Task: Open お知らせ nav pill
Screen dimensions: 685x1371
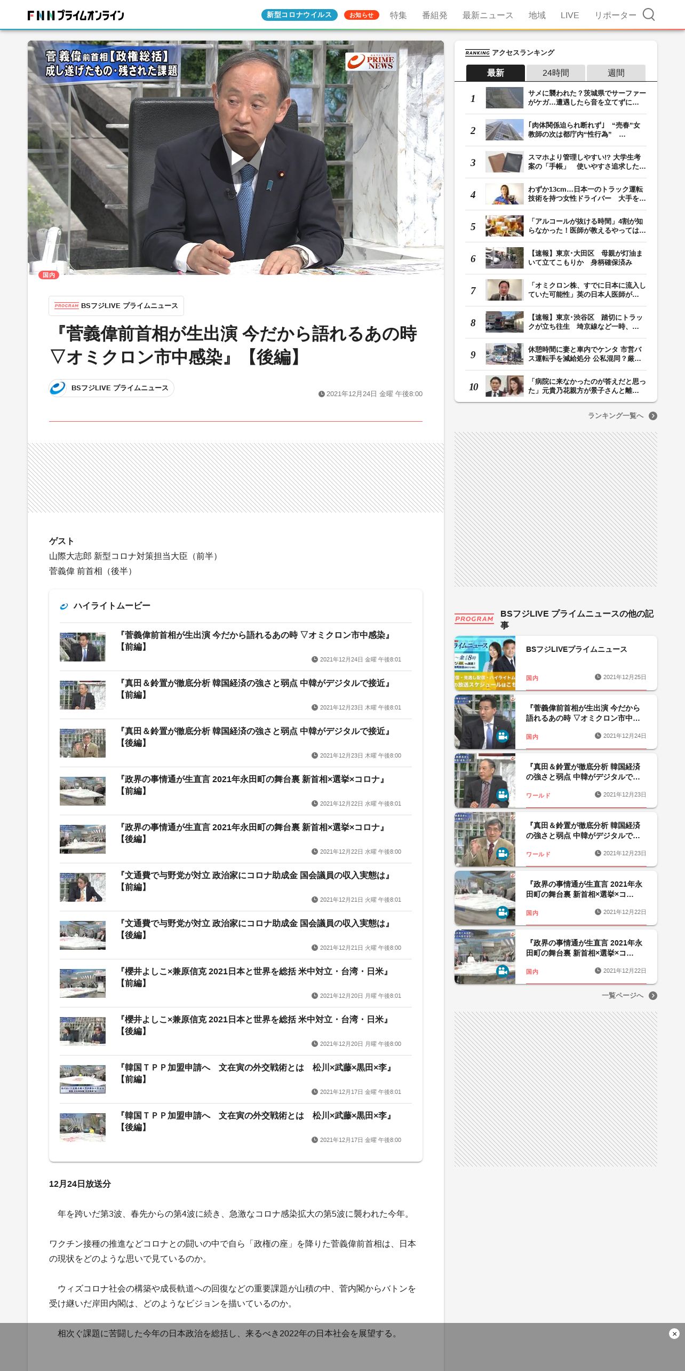Action: click(362, 15)
